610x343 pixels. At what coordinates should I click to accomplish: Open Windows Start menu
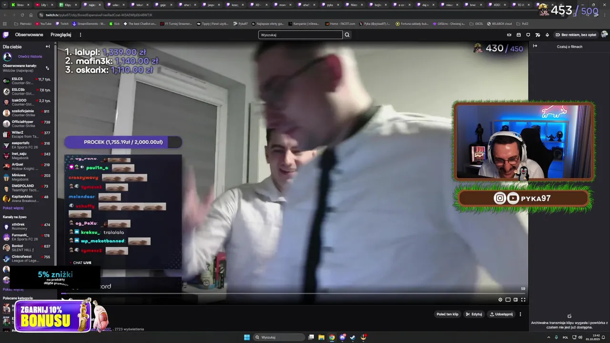point(247,337)
